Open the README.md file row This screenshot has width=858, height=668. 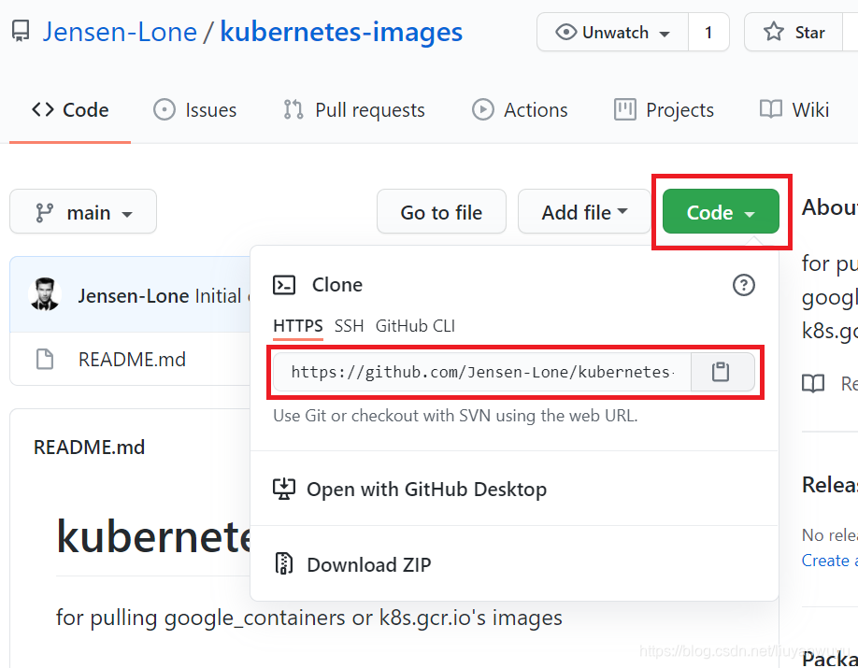[130, 360]
